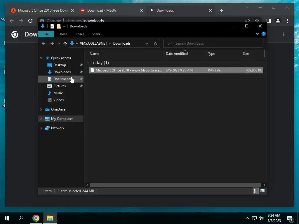Bookmark this page with star icon
This screenshot has width=299, height=224.
[x=257, y=21]
